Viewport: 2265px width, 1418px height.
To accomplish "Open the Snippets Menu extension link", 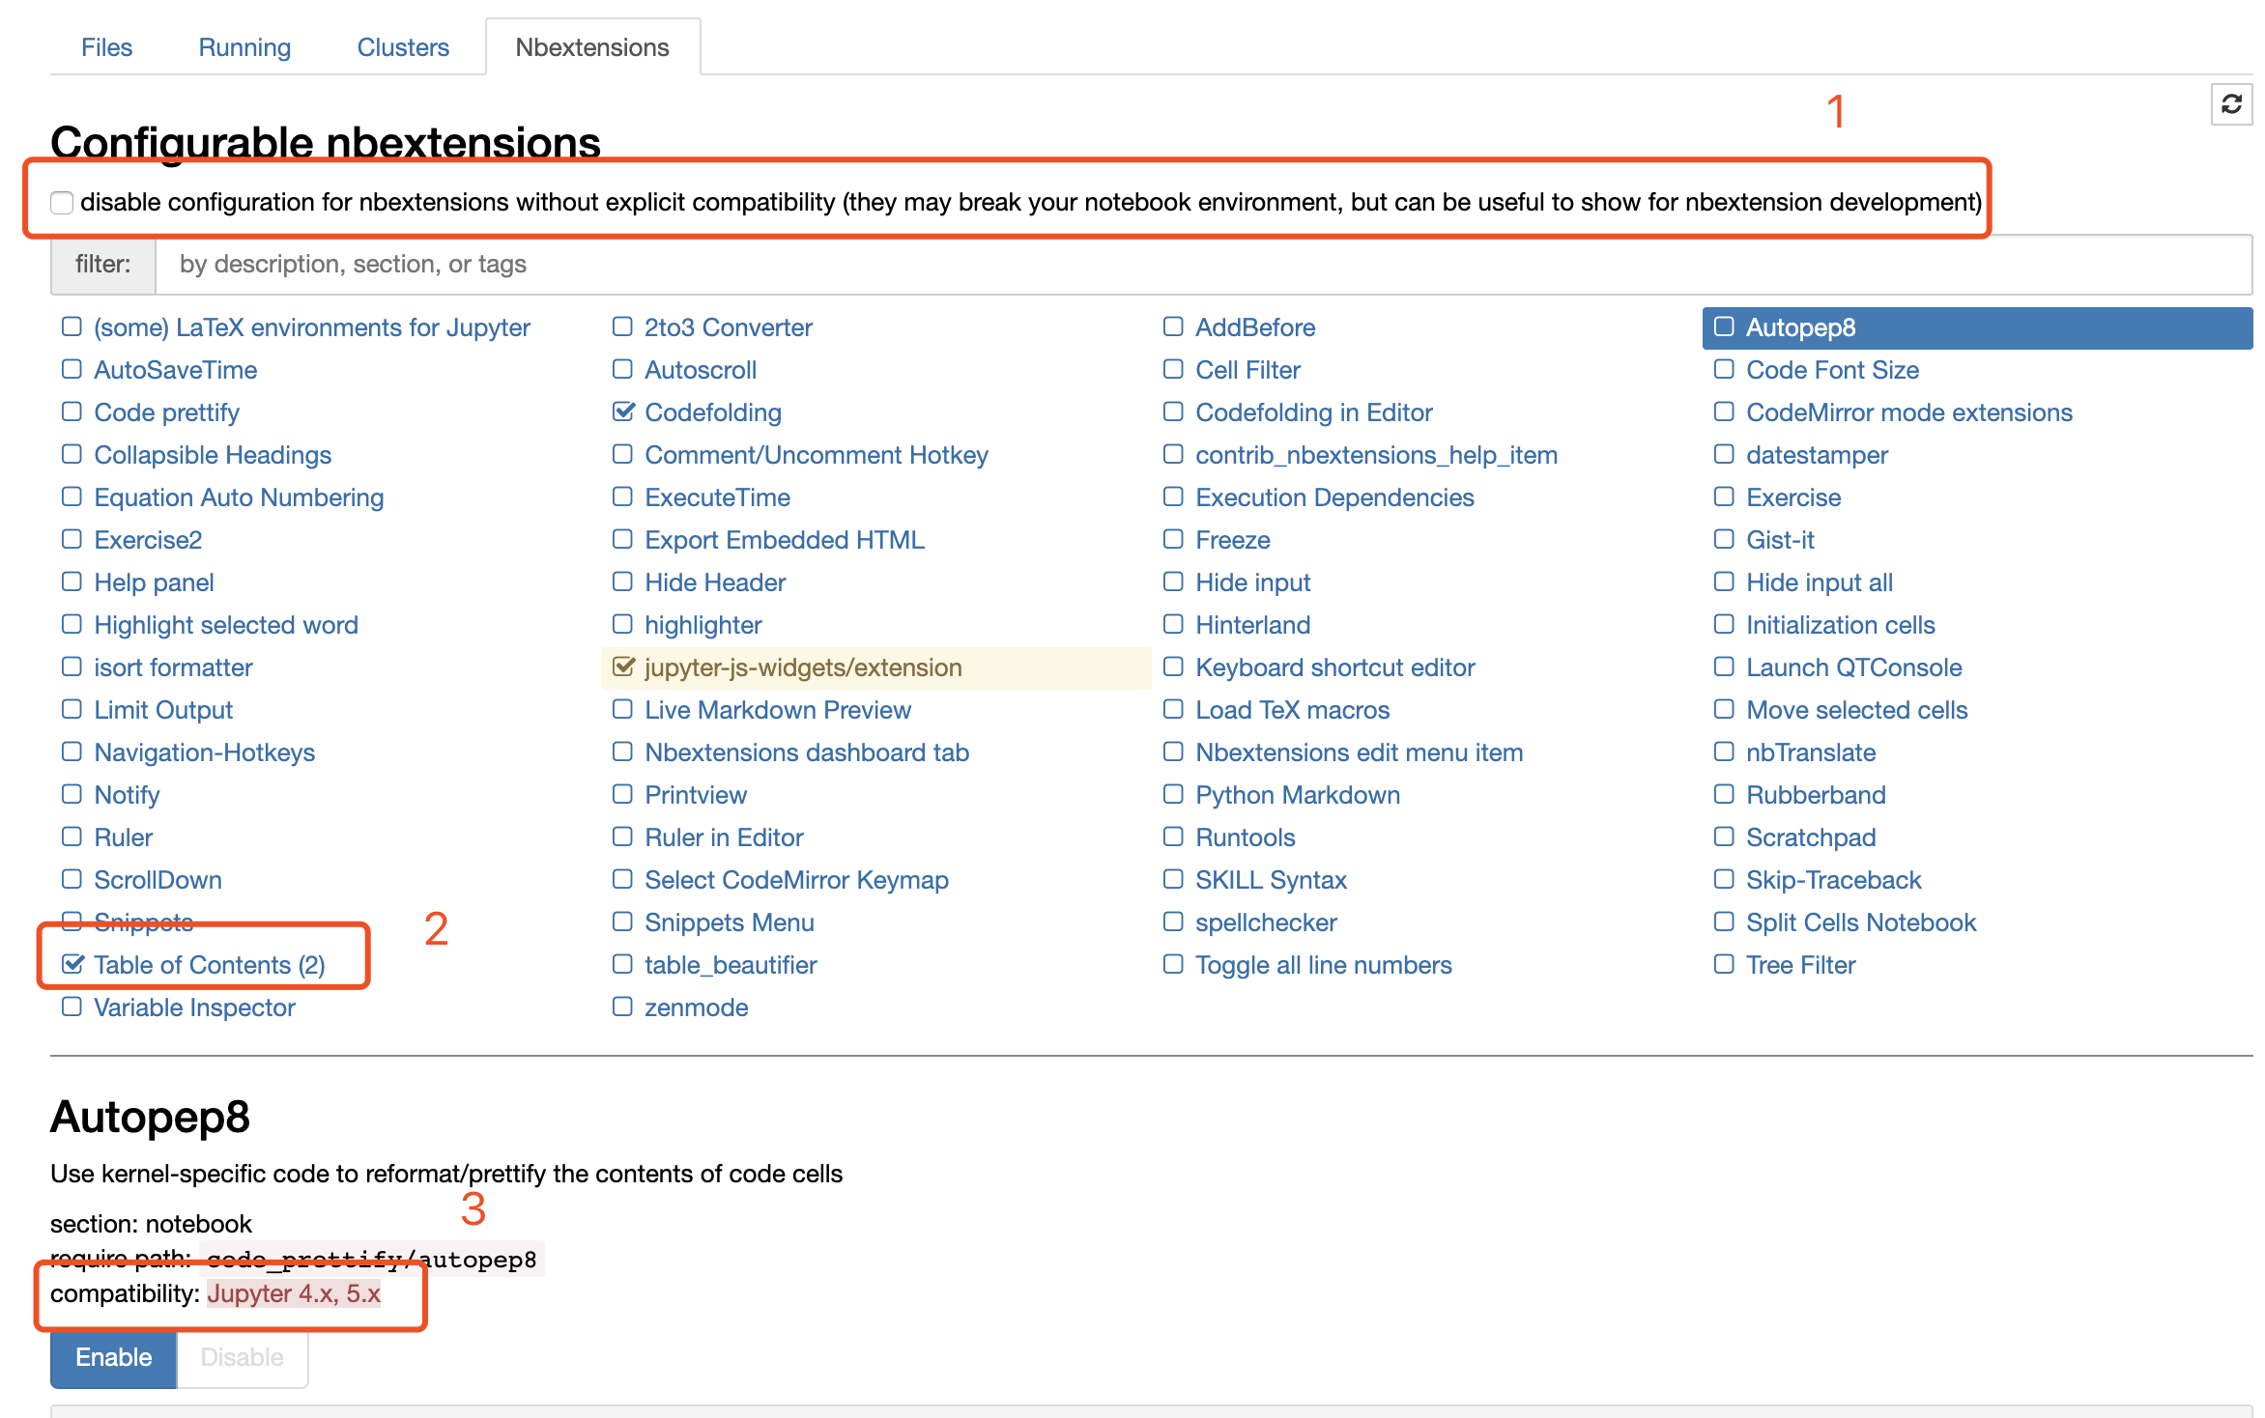I will click(x=729, y=922).
